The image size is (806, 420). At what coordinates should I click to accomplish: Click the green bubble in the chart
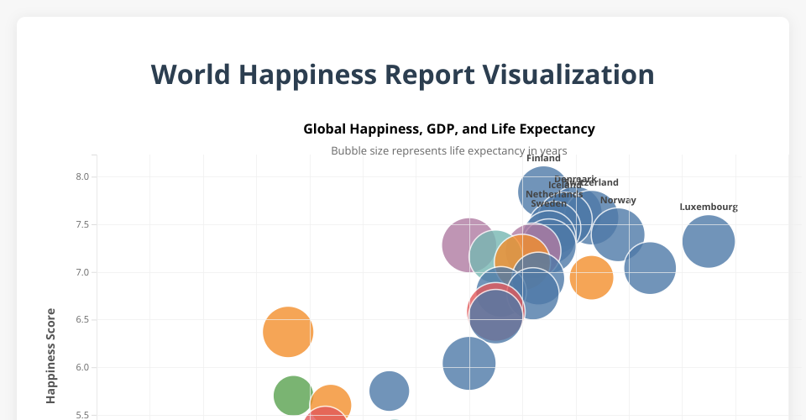(x=293, y=395)
